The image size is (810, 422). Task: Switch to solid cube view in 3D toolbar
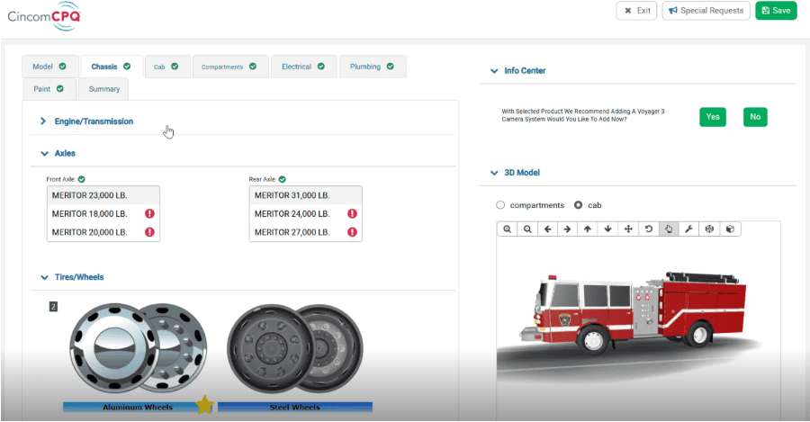coord(730,229)
